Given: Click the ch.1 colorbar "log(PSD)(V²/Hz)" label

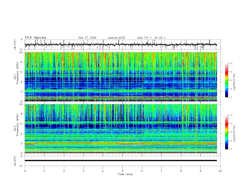Looking at the screenshot, I should [235, 82].
